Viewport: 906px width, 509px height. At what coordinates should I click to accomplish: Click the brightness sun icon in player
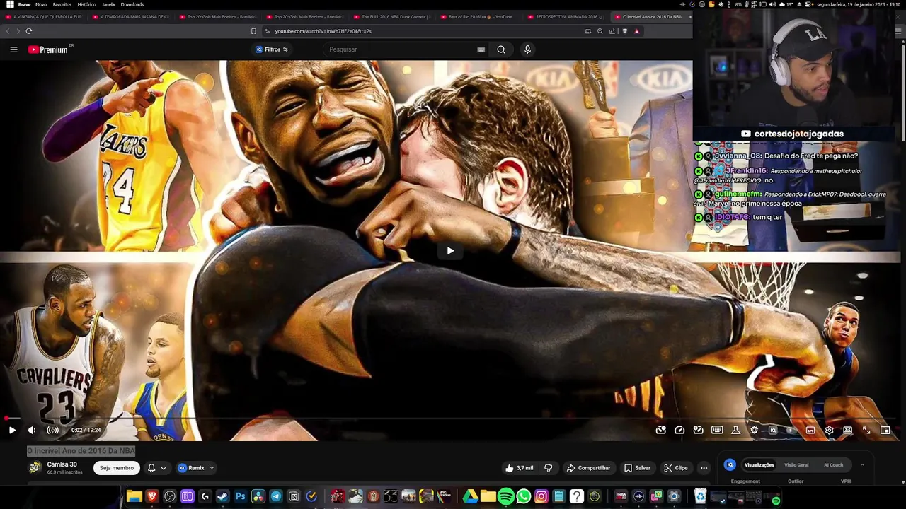pyautogui.click(x=754, y=430)
